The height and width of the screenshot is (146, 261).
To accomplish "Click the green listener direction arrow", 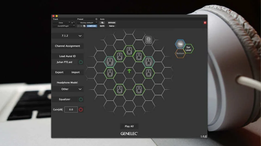I will (129, 71).
